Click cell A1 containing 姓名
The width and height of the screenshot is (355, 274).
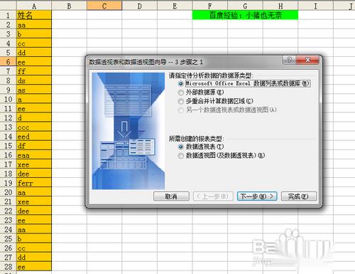click(34, 15)
